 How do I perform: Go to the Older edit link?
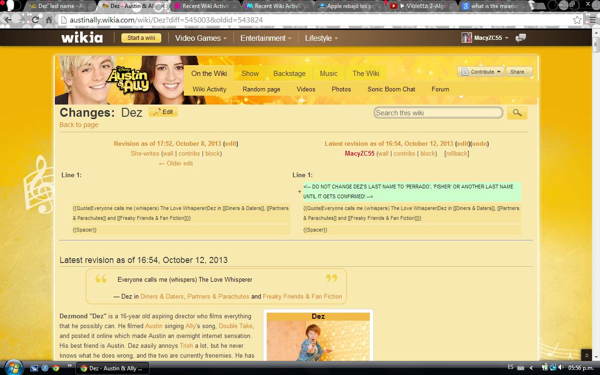(176, 163)
